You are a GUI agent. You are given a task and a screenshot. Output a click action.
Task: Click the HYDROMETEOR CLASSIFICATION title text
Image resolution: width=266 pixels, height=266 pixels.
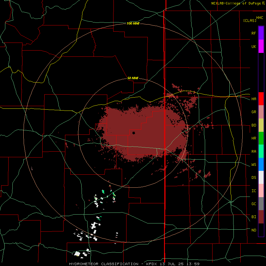pos(104,264)
